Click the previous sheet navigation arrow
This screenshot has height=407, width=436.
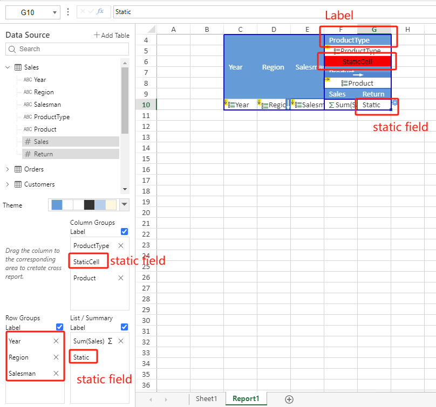(151, 399)
